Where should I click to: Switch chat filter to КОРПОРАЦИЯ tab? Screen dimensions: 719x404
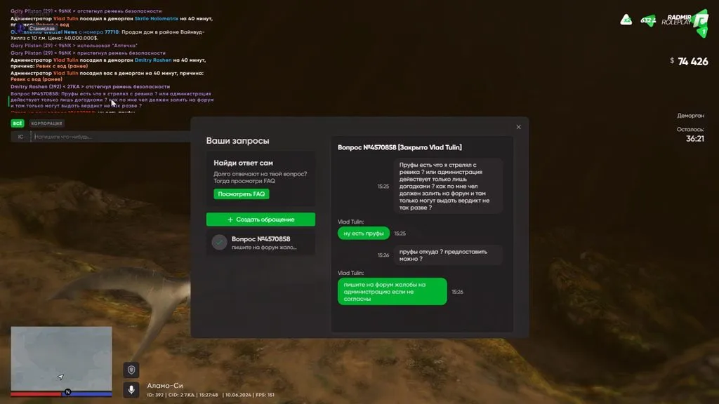[46, 123]
